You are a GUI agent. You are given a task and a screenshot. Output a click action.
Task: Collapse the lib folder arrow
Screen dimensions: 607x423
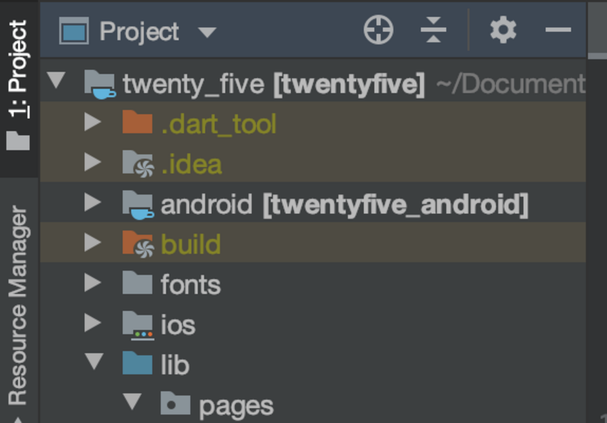pyautogui.click(x=94, y=362)
